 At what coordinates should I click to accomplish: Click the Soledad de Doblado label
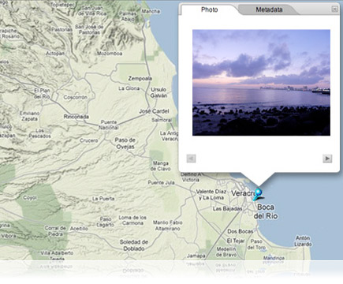[x=134, y=245]
